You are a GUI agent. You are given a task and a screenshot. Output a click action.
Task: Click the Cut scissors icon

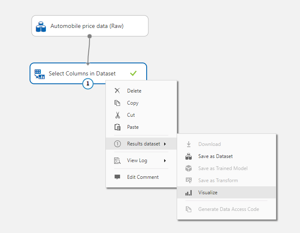117,115
